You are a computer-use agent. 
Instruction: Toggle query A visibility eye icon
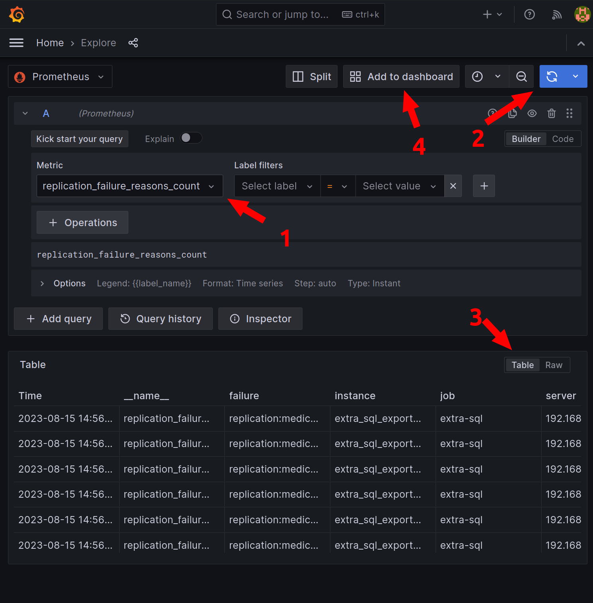pos(532,114)
